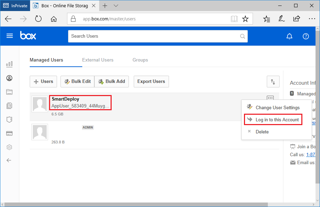The width and height of the screenshot is (320, 207).
Task: Click the Call us phone link
Action: click(311, 154)
